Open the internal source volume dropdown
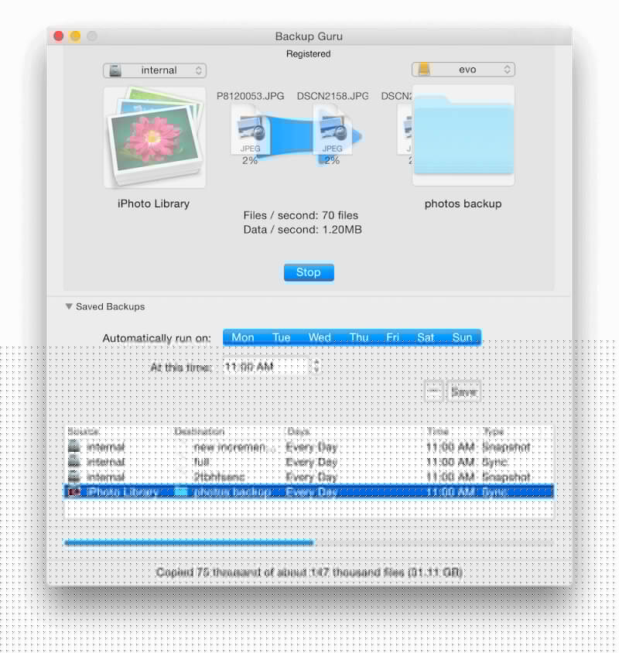The image size is (619, 653). (155, 70)
